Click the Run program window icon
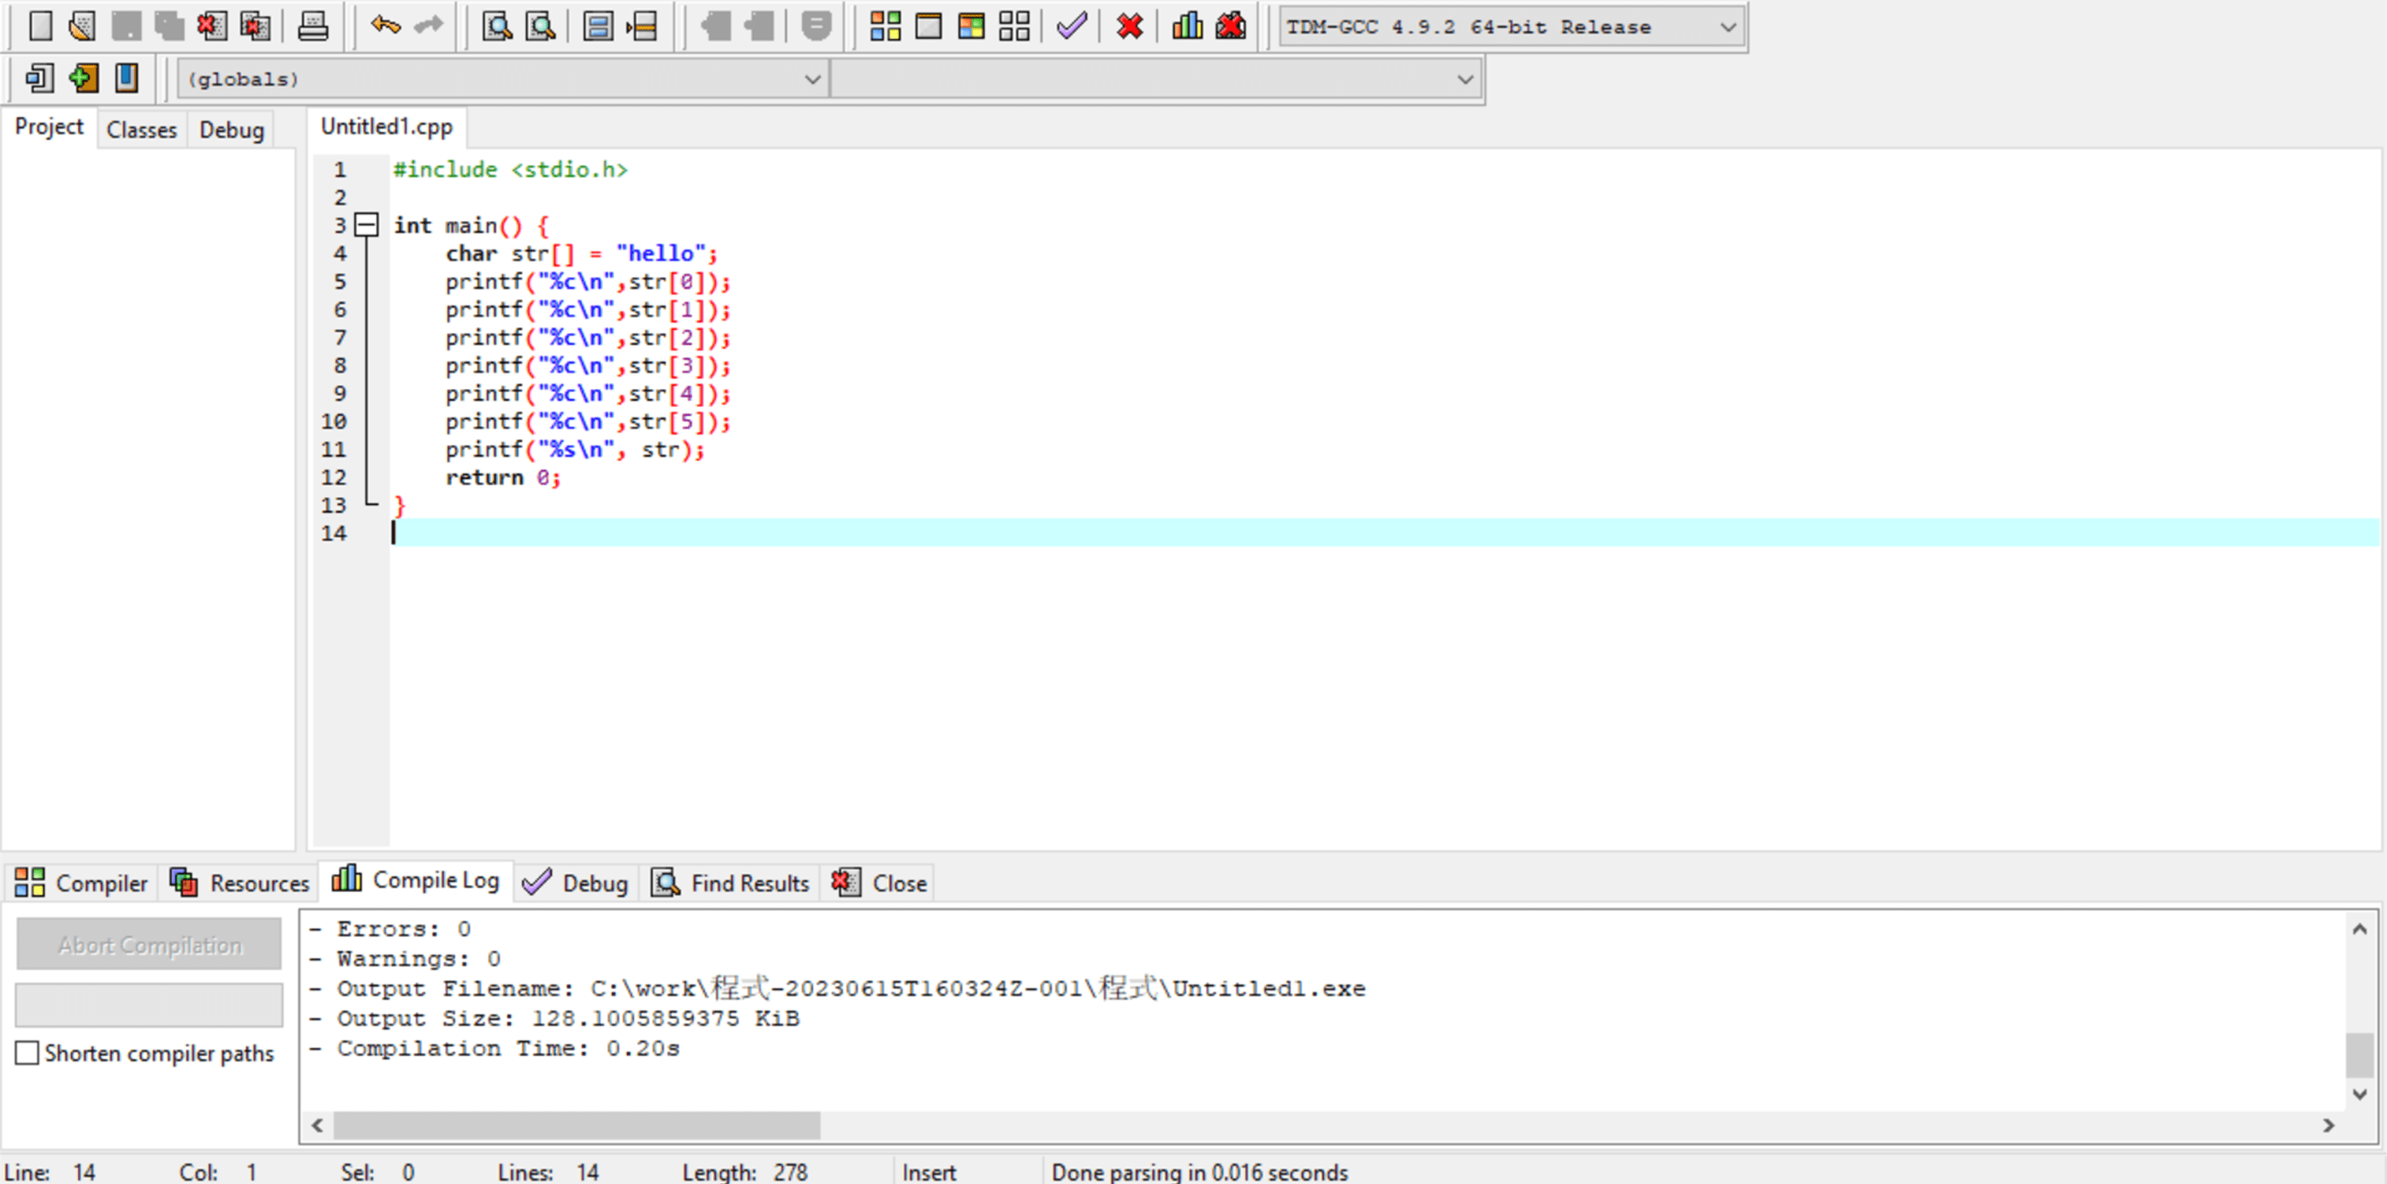The width and height of the screenshot is (2387, 1184). coord(928,26)
